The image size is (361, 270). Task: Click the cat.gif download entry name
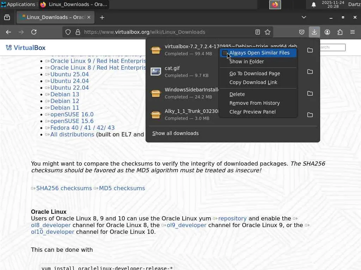172,68
